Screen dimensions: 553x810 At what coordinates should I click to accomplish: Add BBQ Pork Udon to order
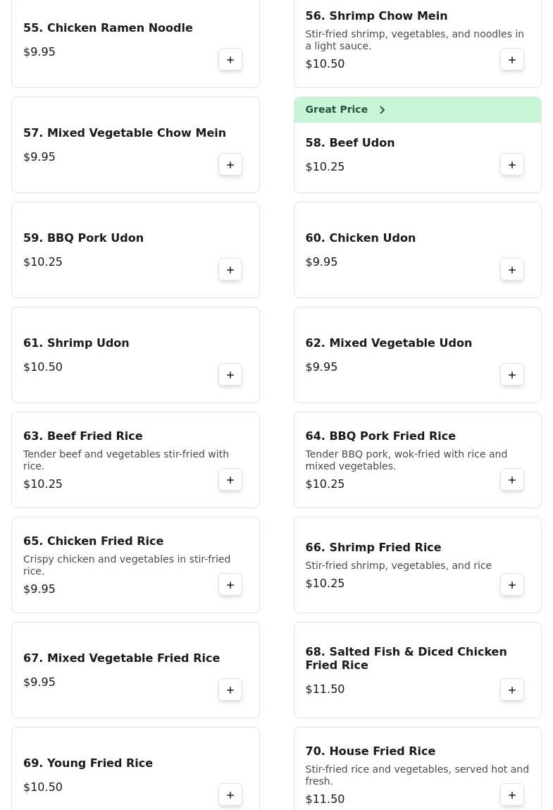click(230, 270)
